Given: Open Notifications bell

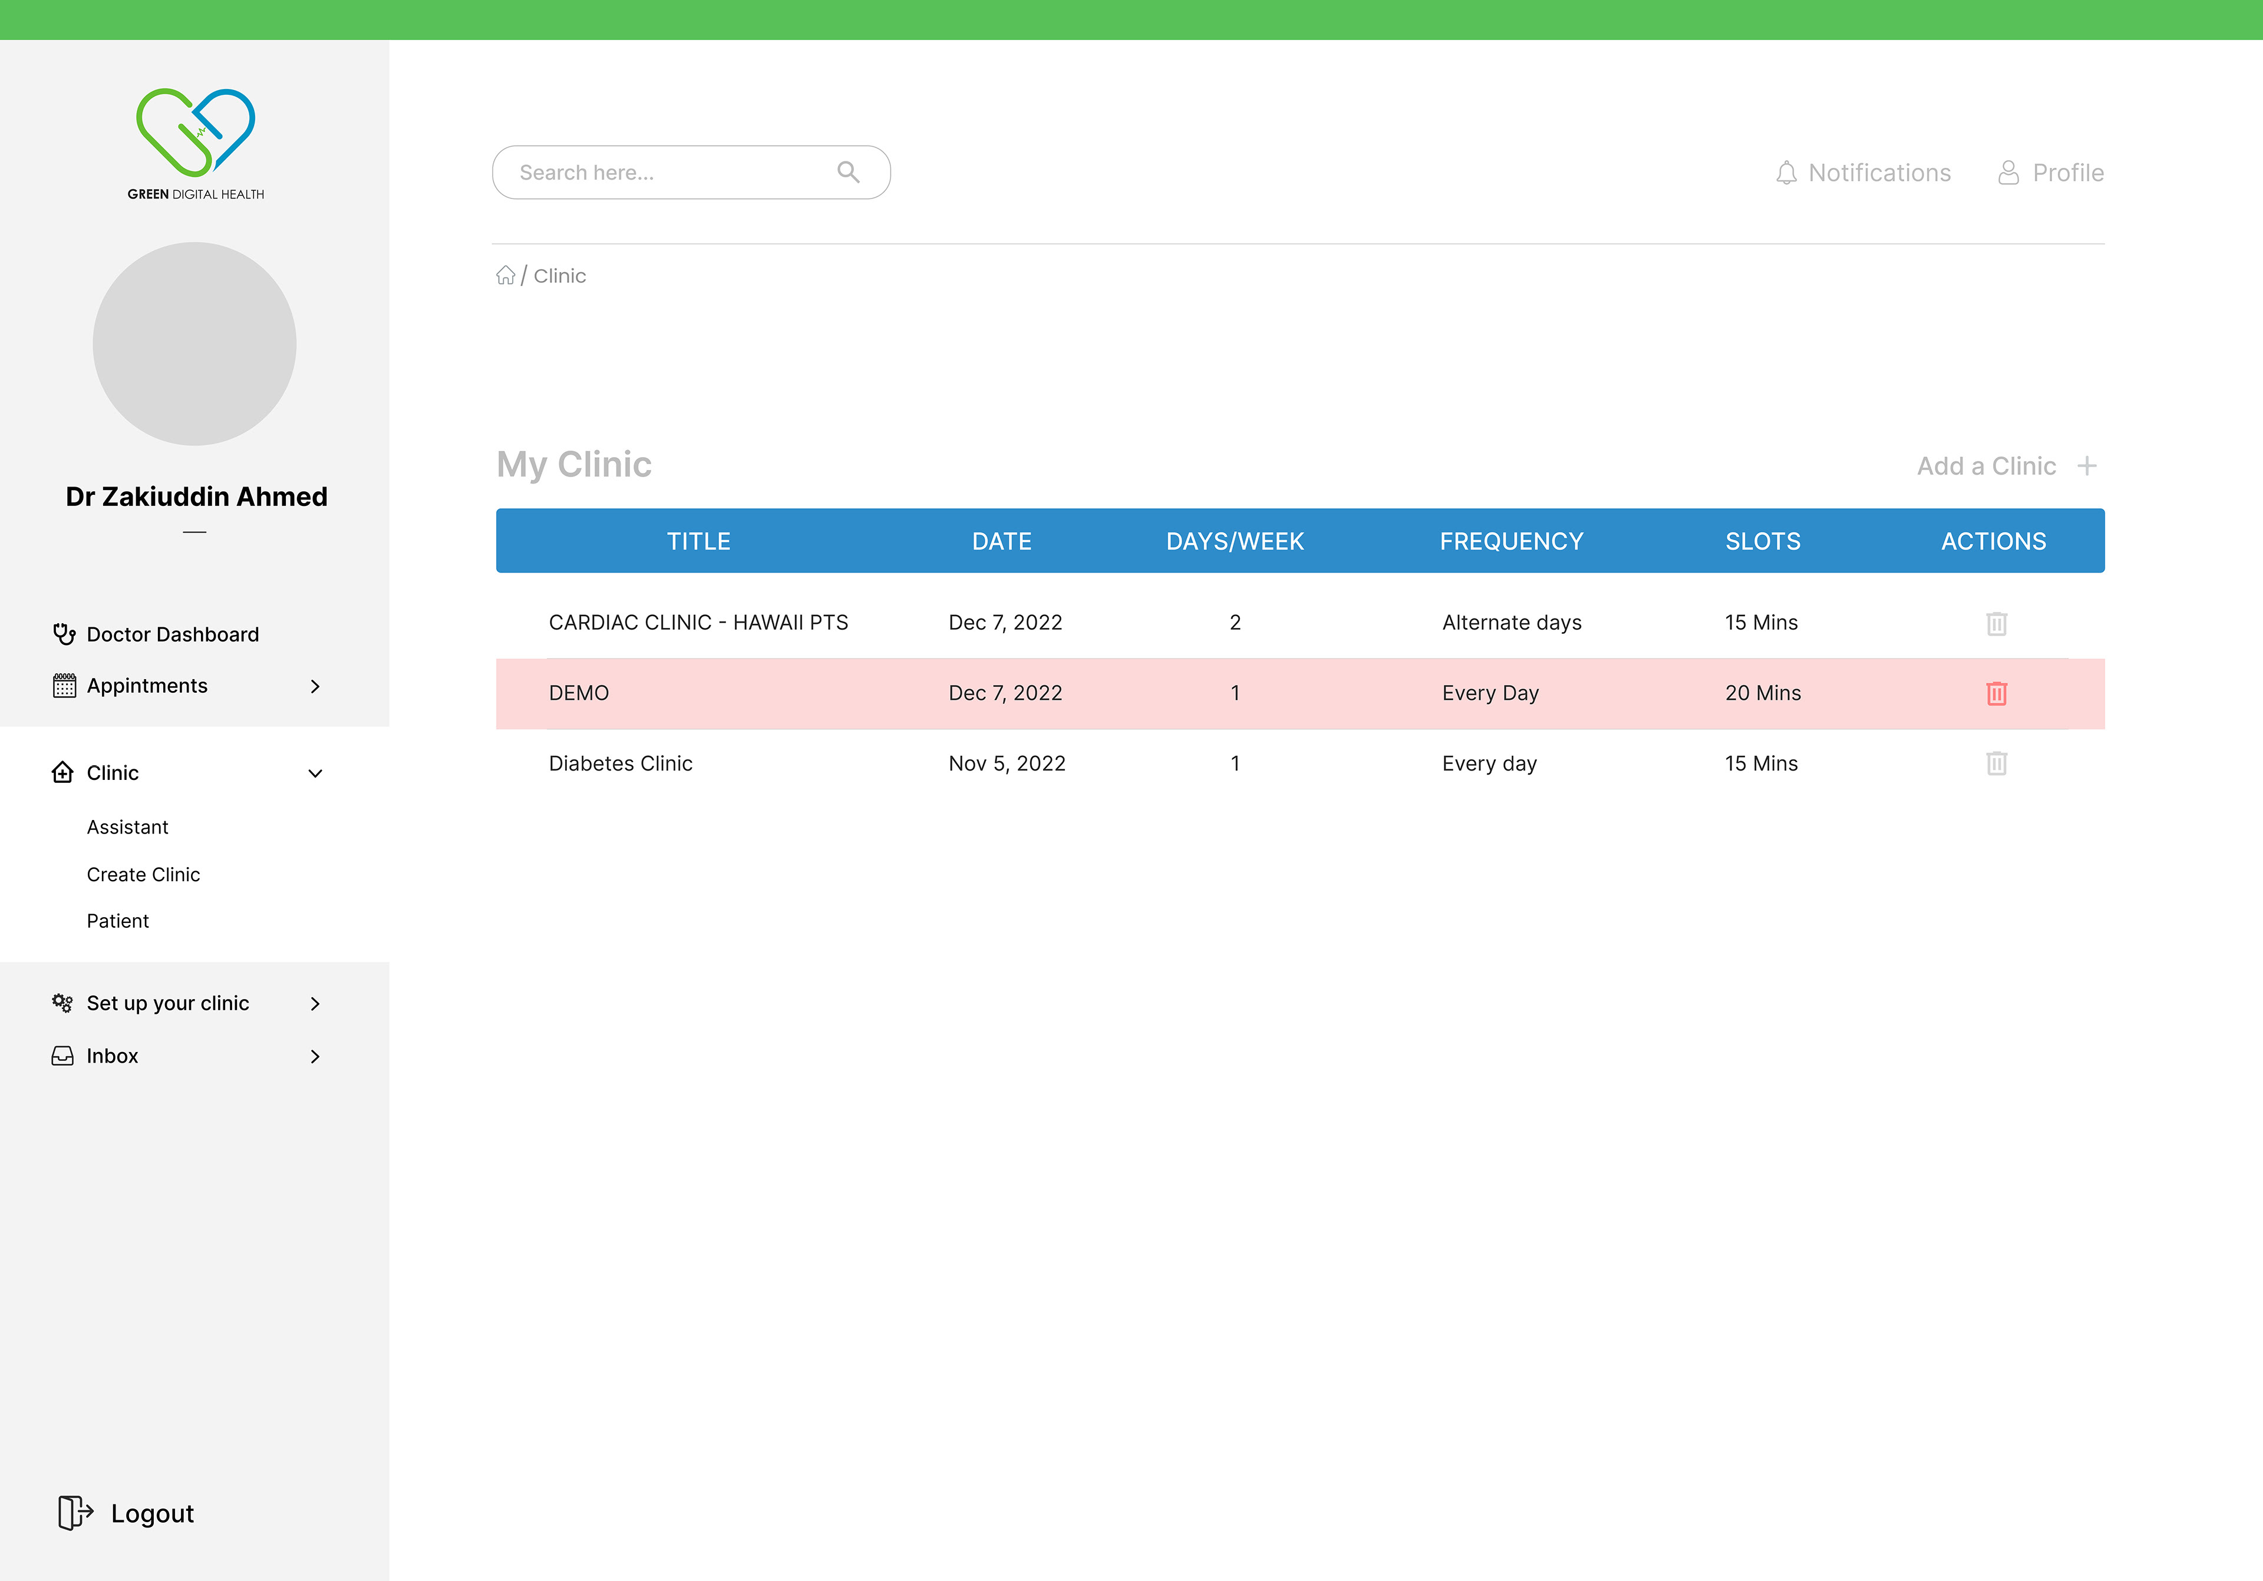Looking at the screenshot, I should [x=1786, y=173].
